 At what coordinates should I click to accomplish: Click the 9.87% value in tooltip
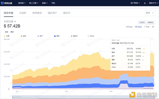[x=138, y=60]
